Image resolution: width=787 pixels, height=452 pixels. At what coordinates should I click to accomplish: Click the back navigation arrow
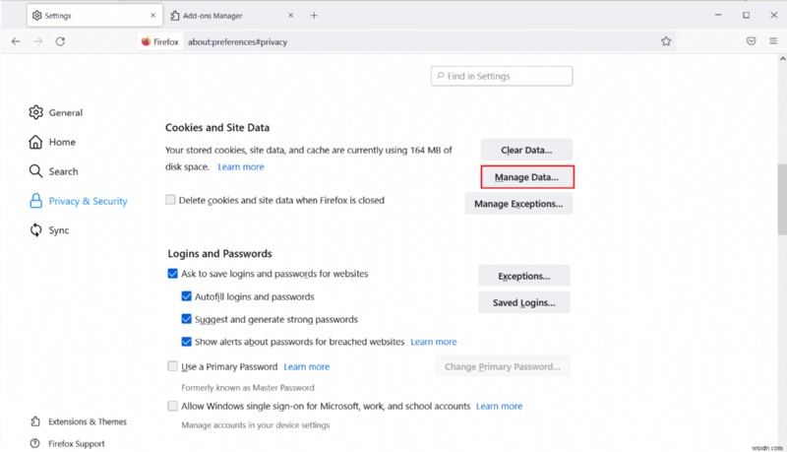pos(16,41)
